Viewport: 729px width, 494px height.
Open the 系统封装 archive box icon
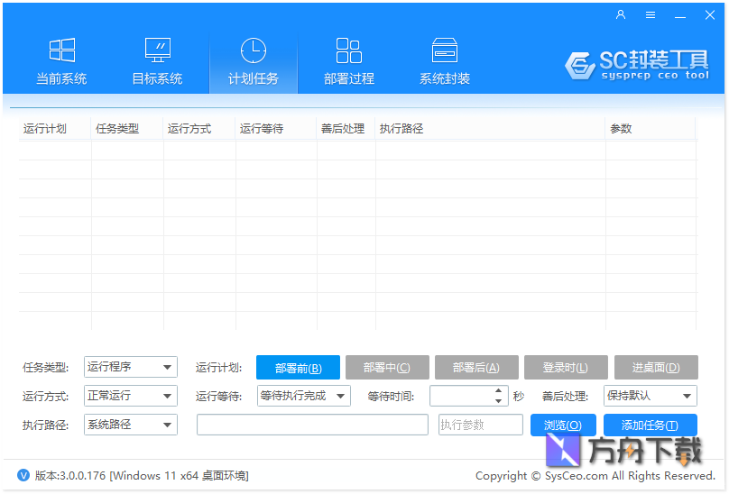point(445,50)
